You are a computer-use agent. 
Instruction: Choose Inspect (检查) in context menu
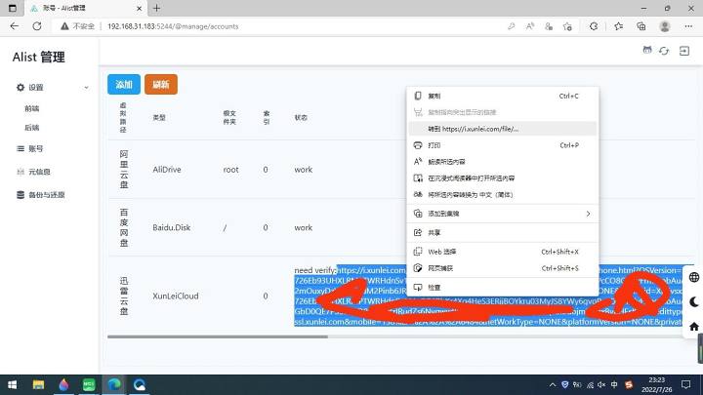503,287
